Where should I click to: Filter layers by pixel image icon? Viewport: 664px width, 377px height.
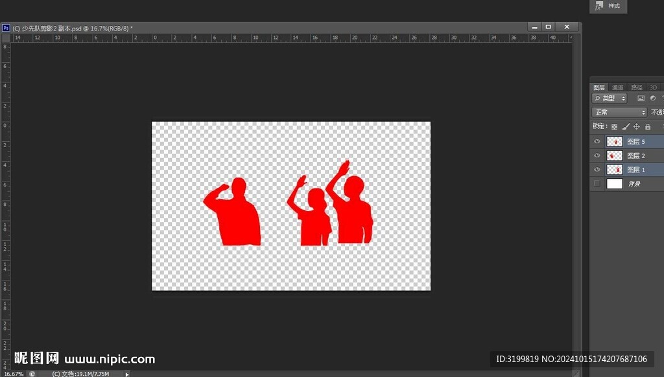click(641, 98)
